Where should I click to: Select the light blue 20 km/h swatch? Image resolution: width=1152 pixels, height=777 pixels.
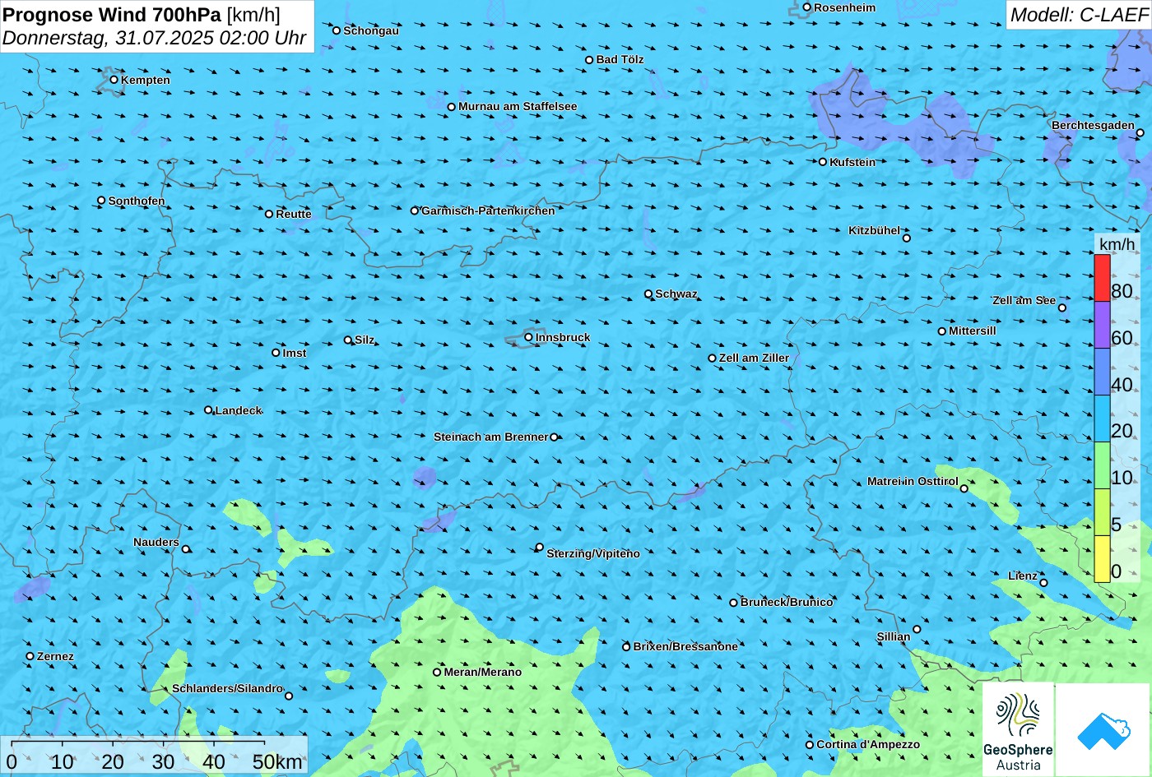[x=1102, y=419]
